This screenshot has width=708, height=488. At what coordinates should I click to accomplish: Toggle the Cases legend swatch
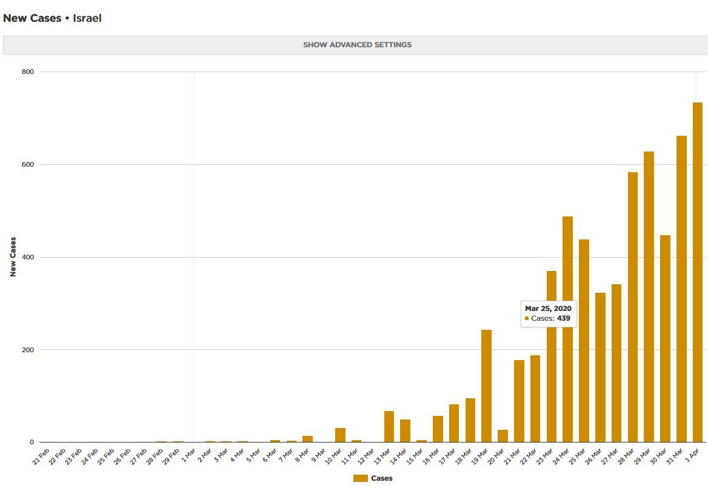pyautogui.click(x=360, y=478)
